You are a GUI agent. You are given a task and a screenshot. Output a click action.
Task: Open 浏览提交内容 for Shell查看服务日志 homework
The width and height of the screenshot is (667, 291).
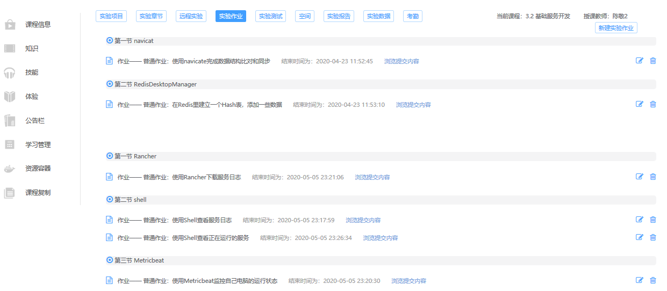point(363,220)
